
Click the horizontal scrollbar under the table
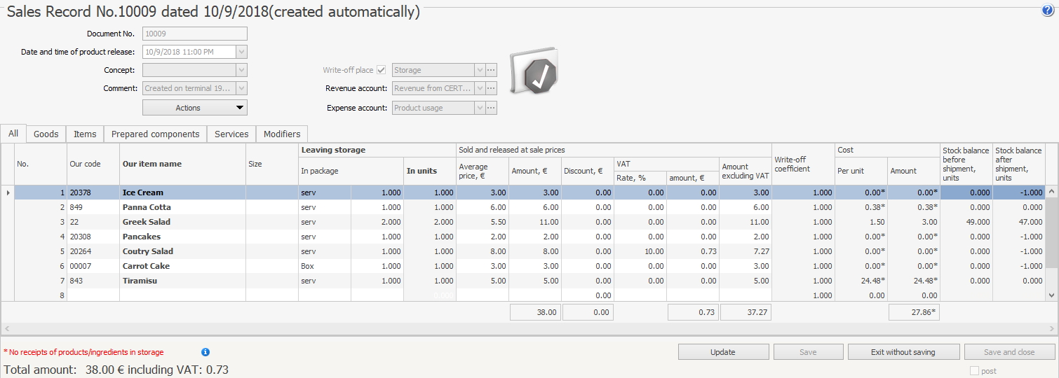(526, 328)
